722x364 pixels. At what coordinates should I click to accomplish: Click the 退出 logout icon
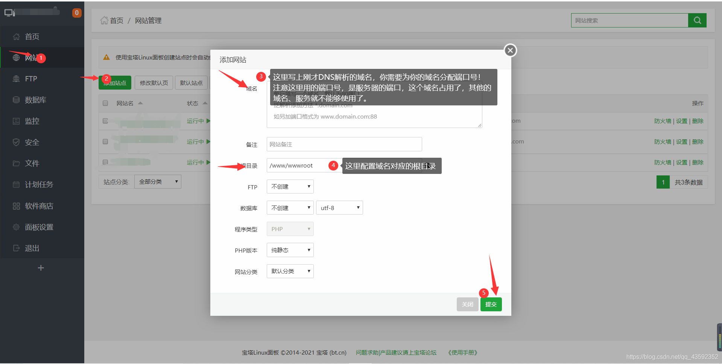click(16, 248)
